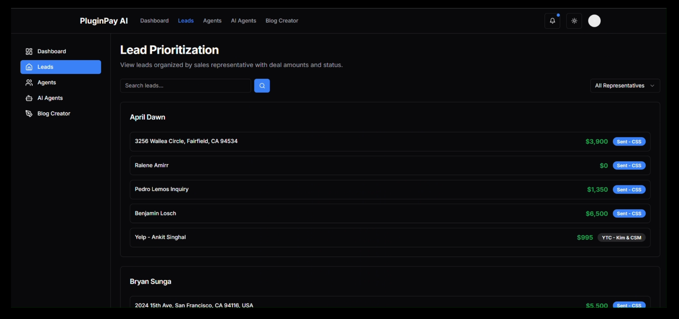
Task: Open the Yelp - Ankit Singhal lead
Action: coord(390,237)
